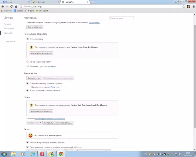Focus the Поиск настроек search field
Screen dimensions: 196x157
click(x=121, y=18)
